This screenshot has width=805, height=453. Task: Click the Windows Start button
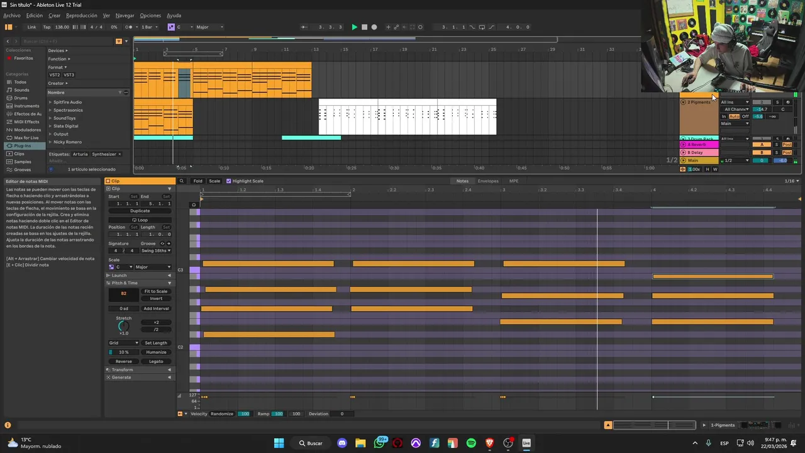pos(279,443)
